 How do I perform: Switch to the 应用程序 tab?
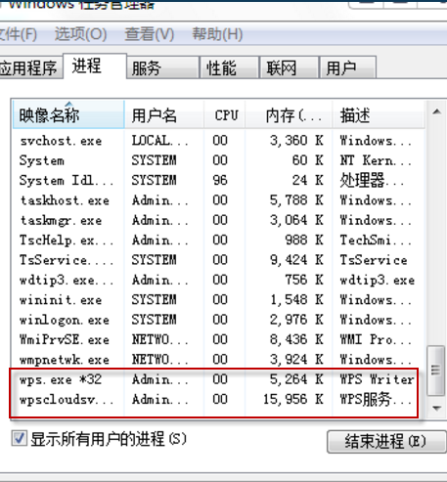(30, 68)
